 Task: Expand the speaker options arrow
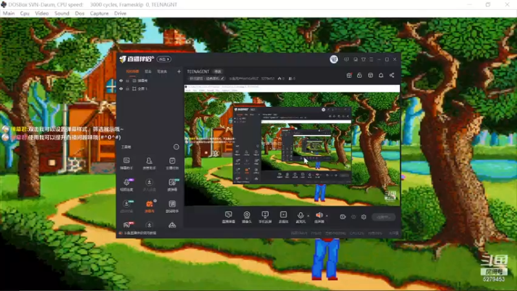pyautogui.click(x=327, y=216)
